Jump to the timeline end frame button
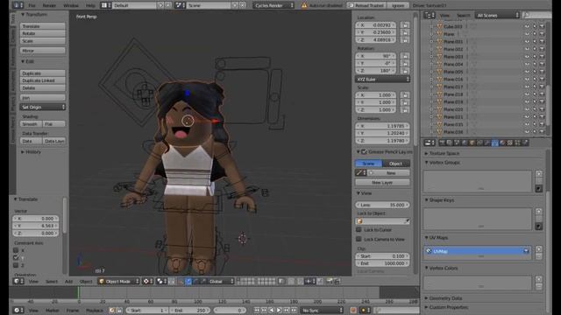 click(294, 311)
